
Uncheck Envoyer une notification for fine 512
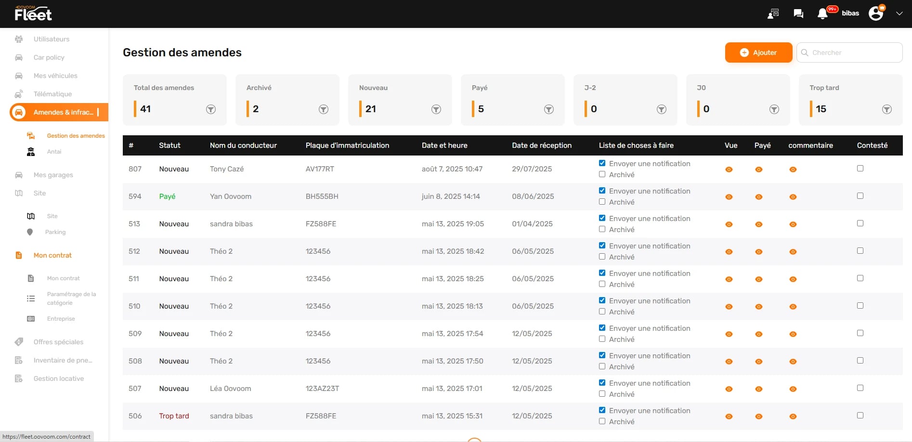coord(602,246)
